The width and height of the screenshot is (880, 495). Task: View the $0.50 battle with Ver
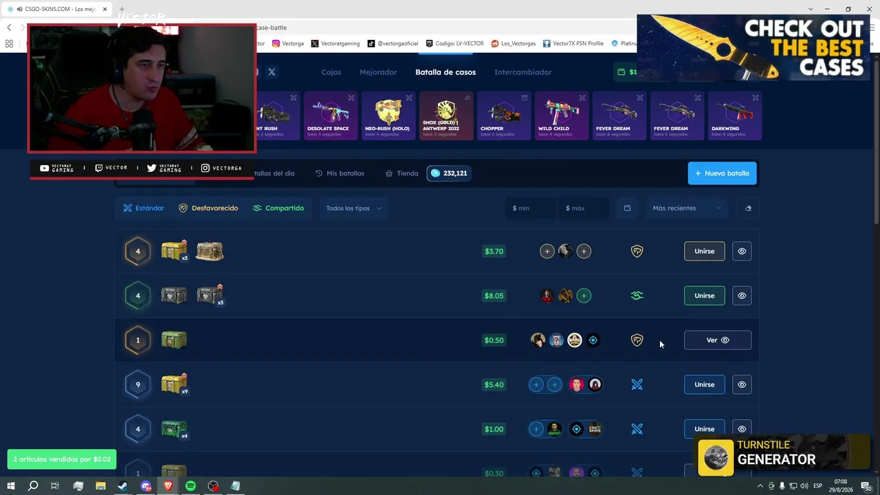tap(718, 340)
